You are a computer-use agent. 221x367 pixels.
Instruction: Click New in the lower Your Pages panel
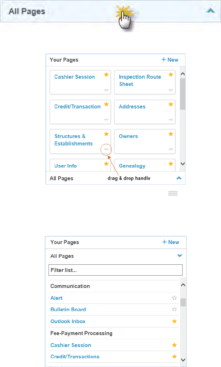pos(171,242)
